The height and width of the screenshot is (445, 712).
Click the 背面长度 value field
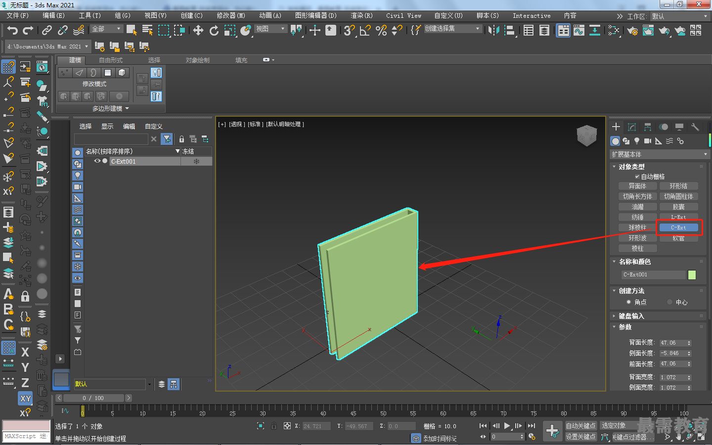coord(672,343)
